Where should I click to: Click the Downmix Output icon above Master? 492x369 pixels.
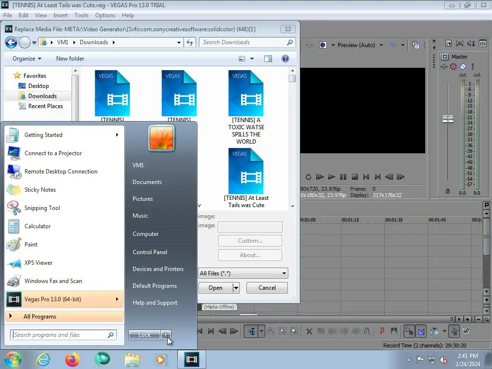click(460, 44)
